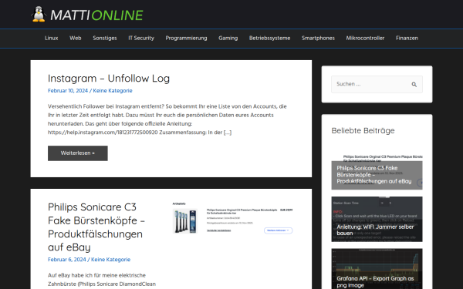Open Grafana API Export Graph thumbnail

[x=377, y=269]
